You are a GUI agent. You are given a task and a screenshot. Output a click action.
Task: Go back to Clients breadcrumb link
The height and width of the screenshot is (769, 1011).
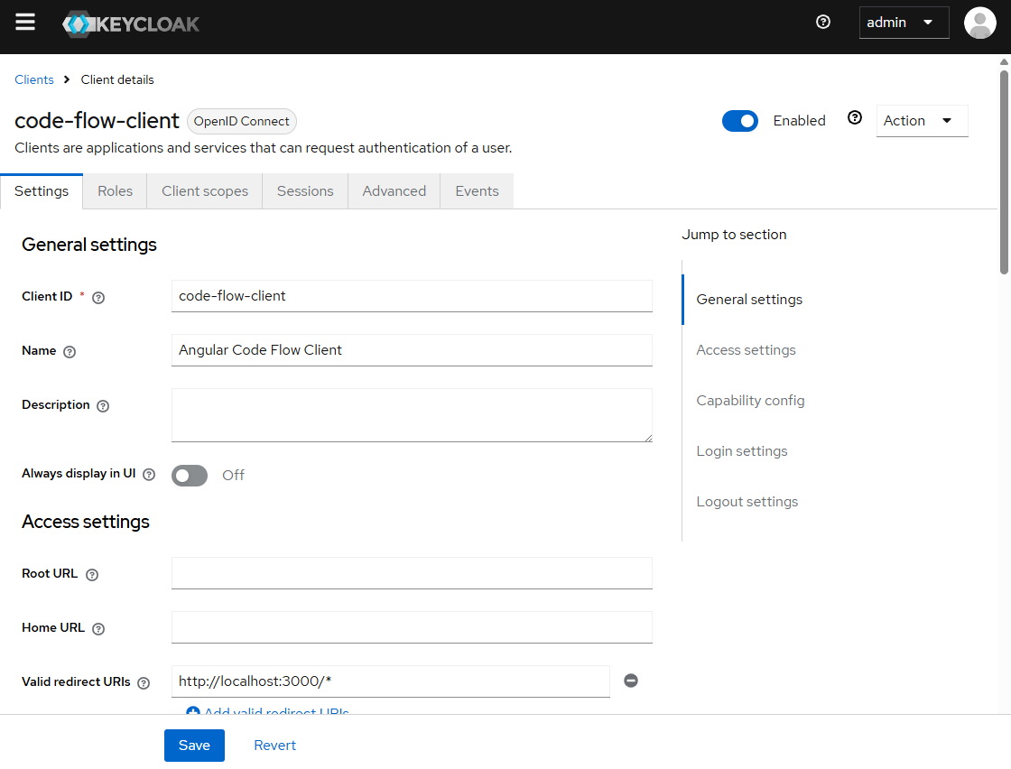[34, 79]
